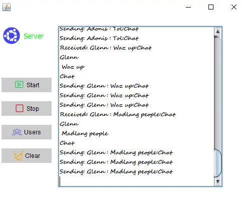The image size is (243, 197).
Task: Click the empty last line of the log
Action: pos(137,181)
